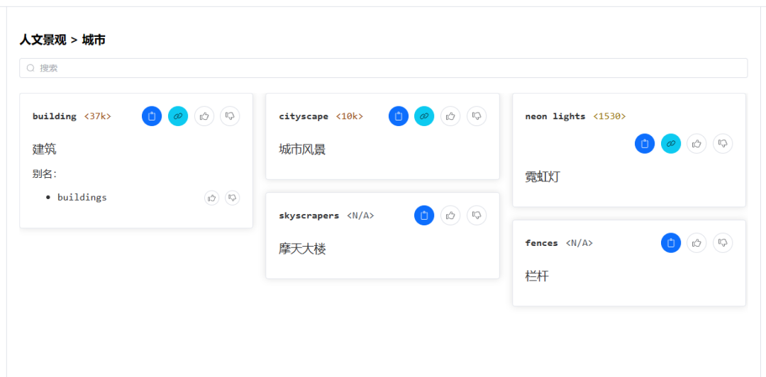
Task: Focus the 搜索 search field
Action: point(384,68)
